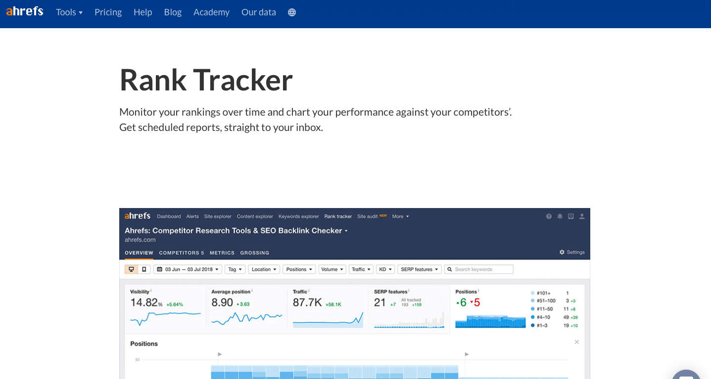Open the Location filter dropdown
The height and width of the screenshot is (379, 711).
point(264,269)
